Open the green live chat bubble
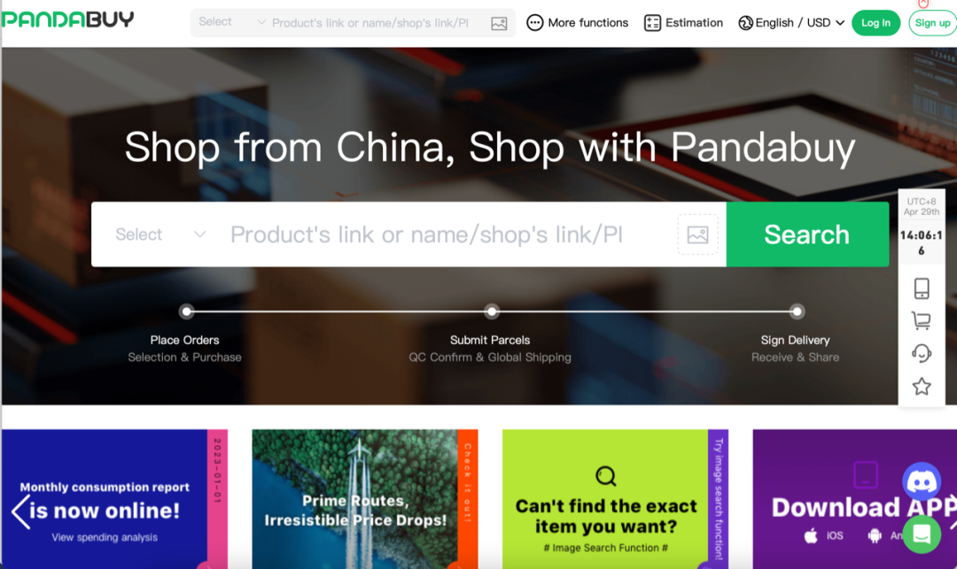 coord(922,534)
